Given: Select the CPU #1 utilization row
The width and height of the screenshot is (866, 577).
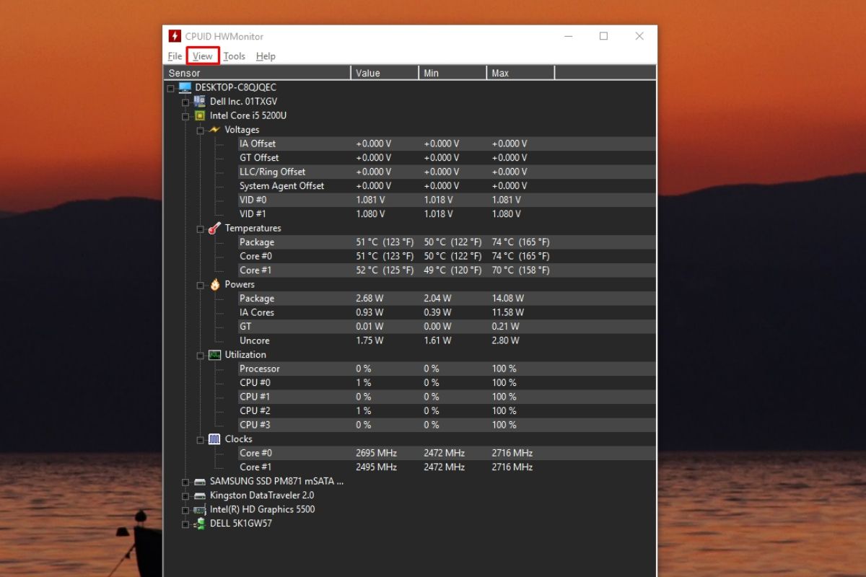Looking at the screenshot, I should coord(447,397).
